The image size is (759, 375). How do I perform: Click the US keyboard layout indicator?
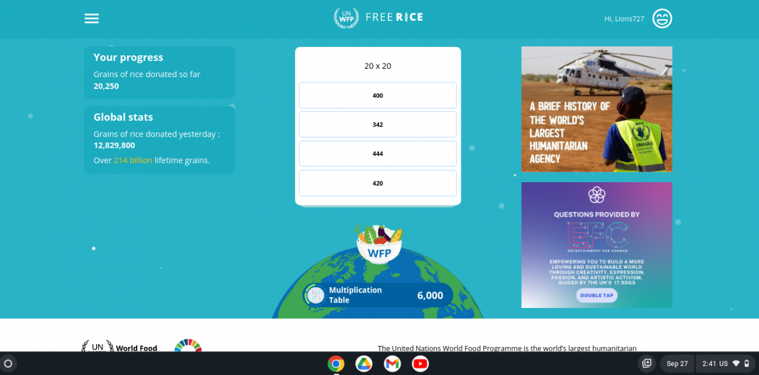[x=723, y=364]
